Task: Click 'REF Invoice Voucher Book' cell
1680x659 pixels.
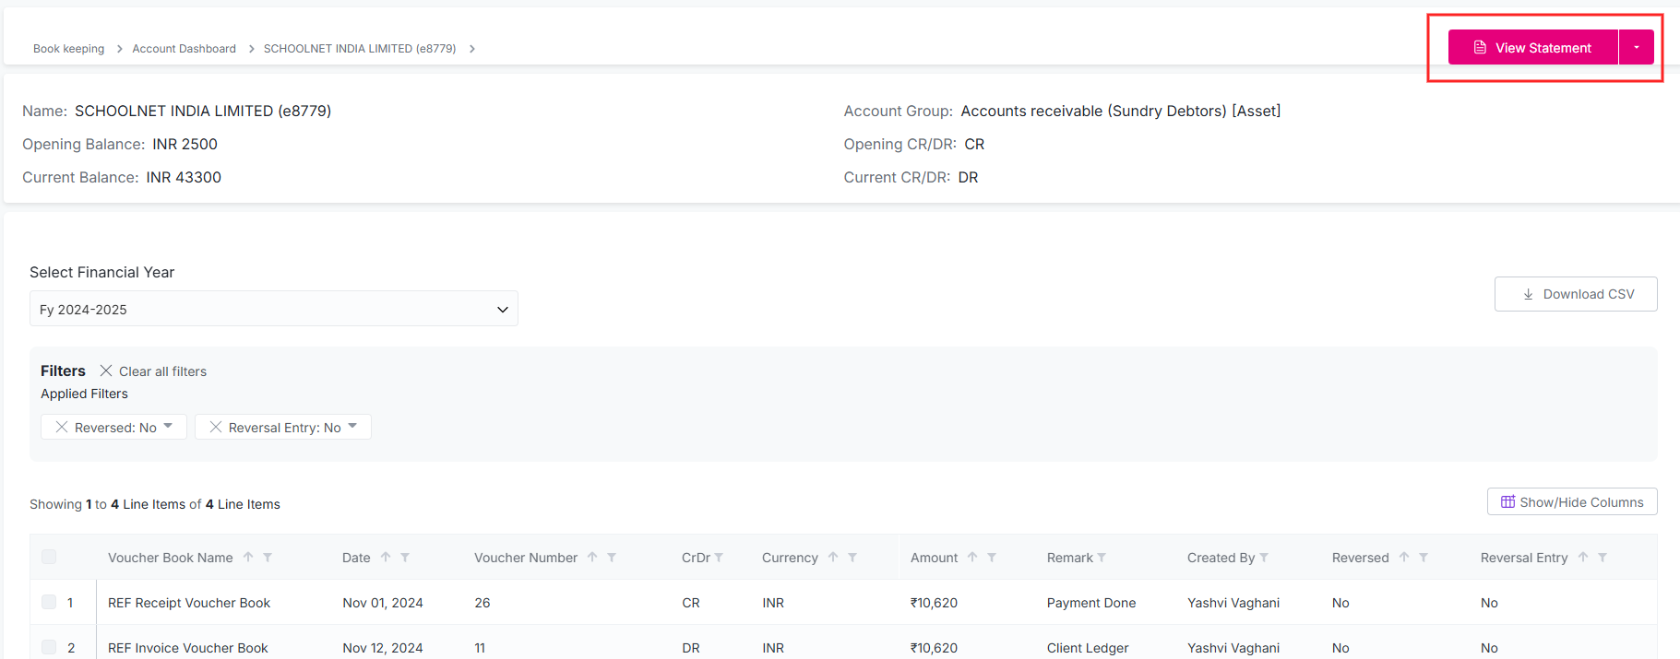Action: pos(188,648)
